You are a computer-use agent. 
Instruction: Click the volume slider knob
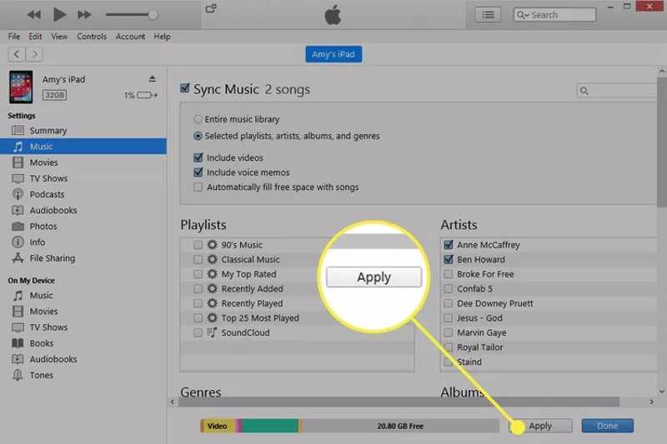(x=153, y=15)
